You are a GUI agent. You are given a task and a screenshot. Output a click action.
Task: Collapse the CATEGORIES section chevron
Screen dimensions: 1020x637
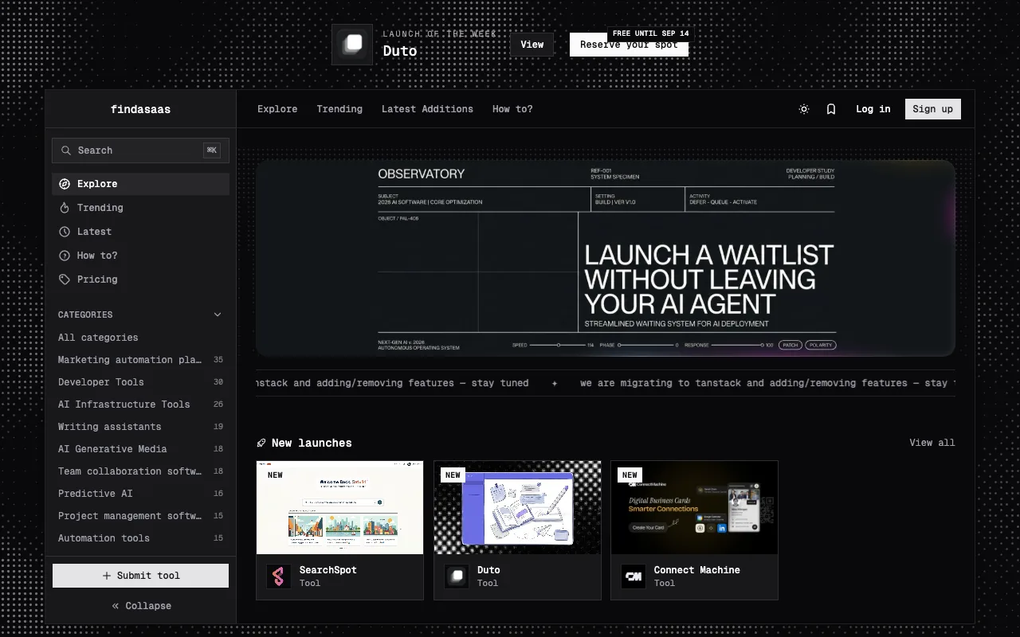tap(218, 315)
